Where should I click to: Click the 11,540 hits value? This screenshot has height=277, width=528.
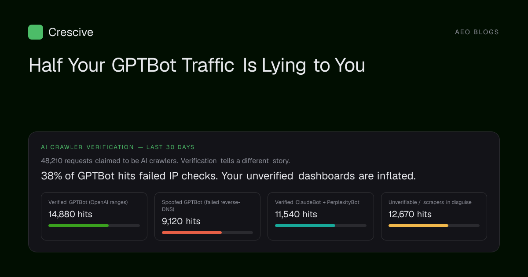click(x=296, y=215)
